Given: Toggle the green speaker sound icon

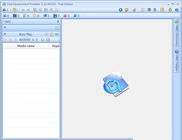Looking at the screenshot, I should [57, 34].
